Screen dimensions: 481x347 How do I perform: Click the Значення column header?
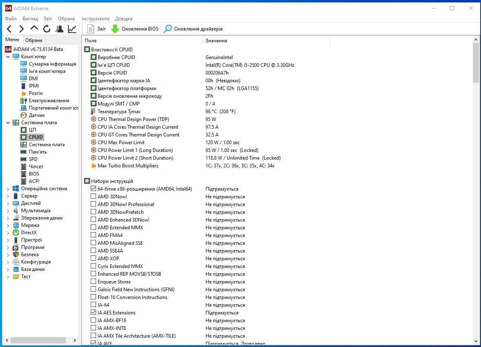point(266,41)
